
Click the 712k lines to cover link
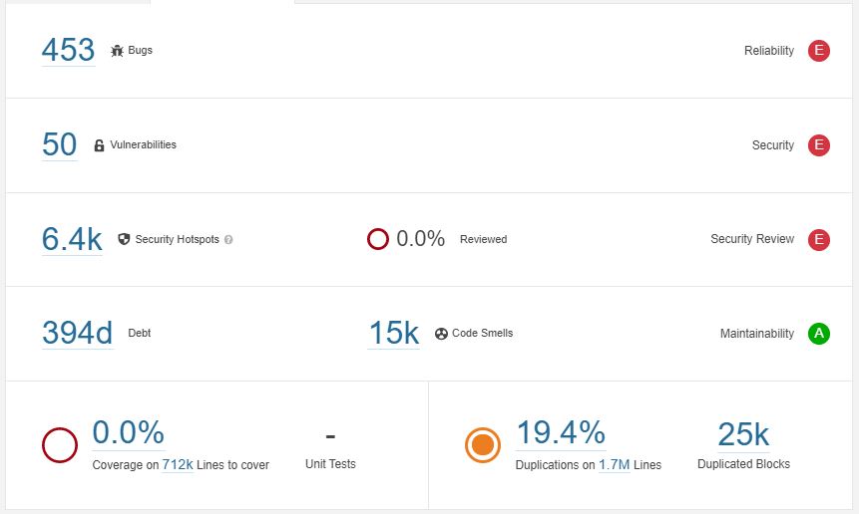[178, 465]
